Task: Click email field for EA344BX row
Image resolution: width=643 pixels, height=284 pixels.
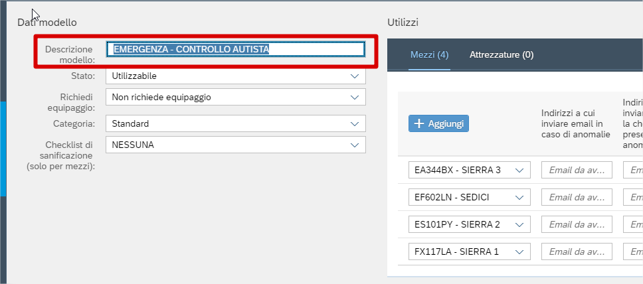Action: pyautogui.click(x=577, y=170)
